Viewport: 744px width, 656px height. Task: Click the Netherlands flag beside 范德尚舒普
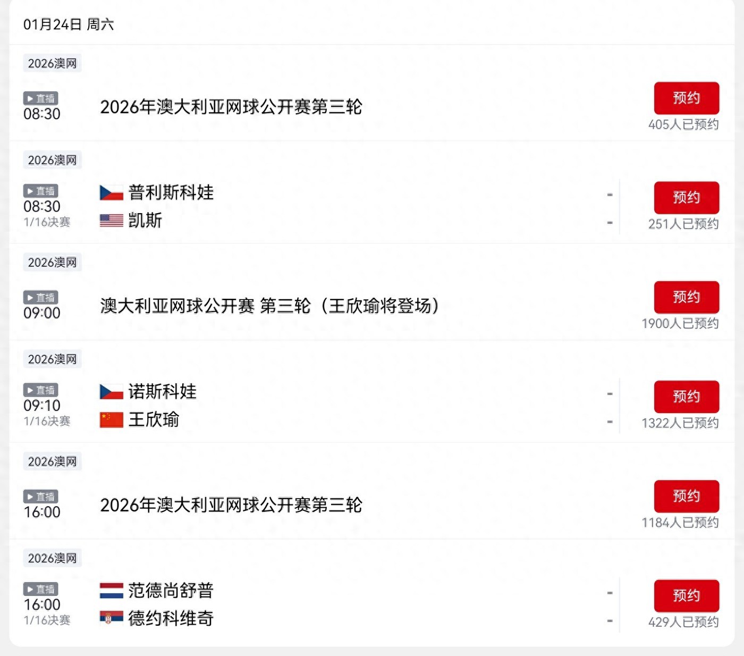point(110,591)
